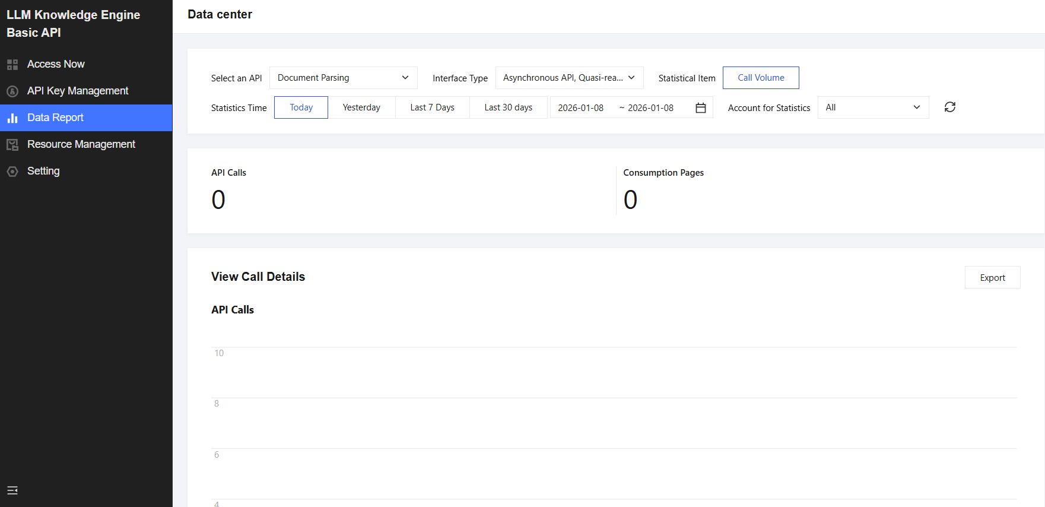This screenshot has width=1045, height=507.
Task: Select Last 30 days time range
Action: pos(508,107)
